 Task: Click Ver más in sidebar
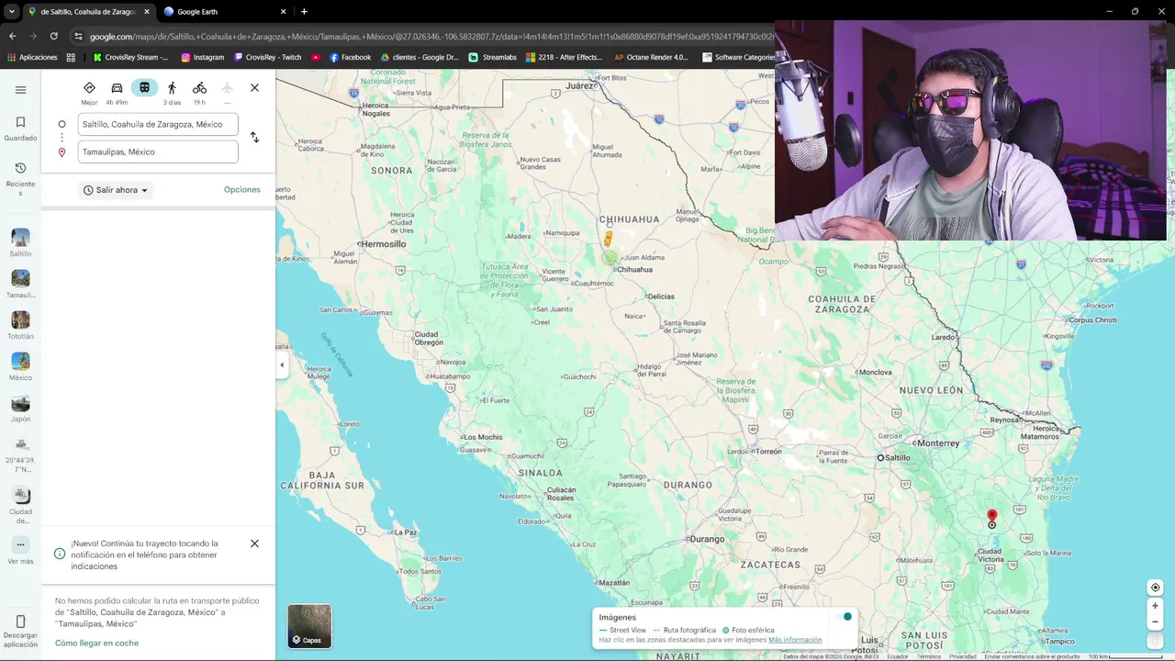pos(20,551)
